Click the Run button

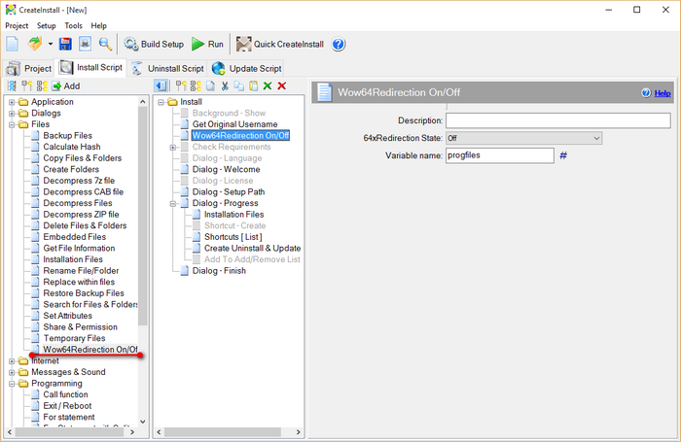[207, 44]
